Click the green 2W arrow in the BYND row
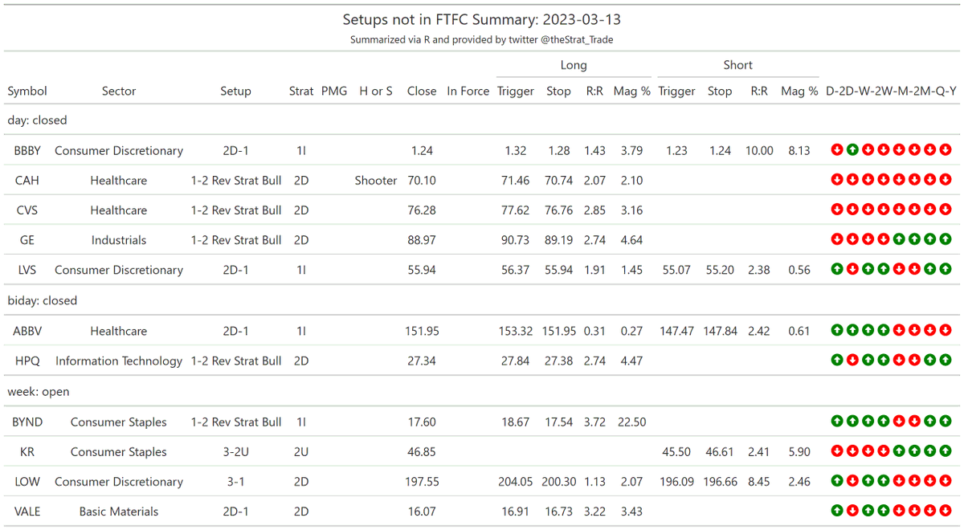This screenshot has height=530, width=964. click(x=884, y=421)
